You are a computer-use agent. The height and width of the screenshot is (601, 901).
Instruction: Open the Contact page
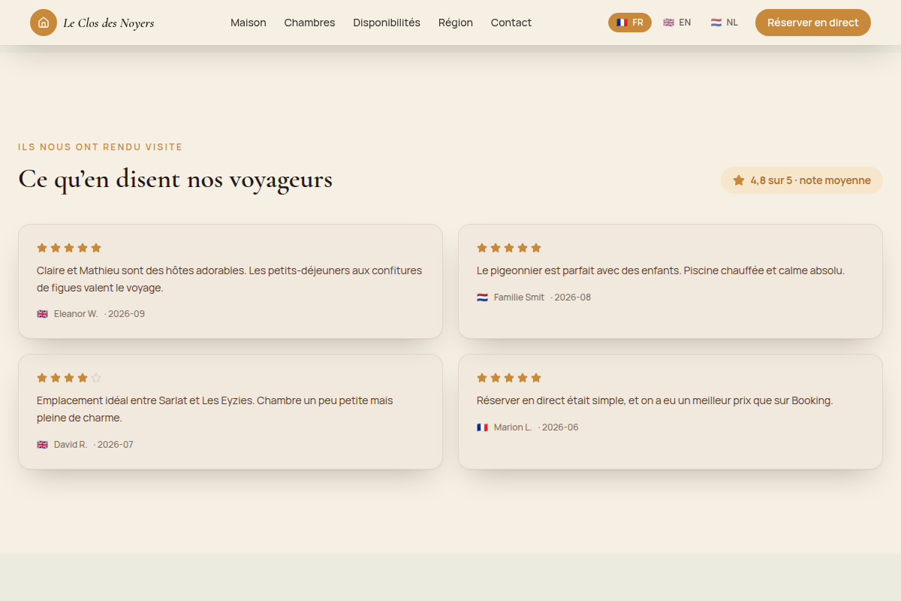[x=511, y=23]
